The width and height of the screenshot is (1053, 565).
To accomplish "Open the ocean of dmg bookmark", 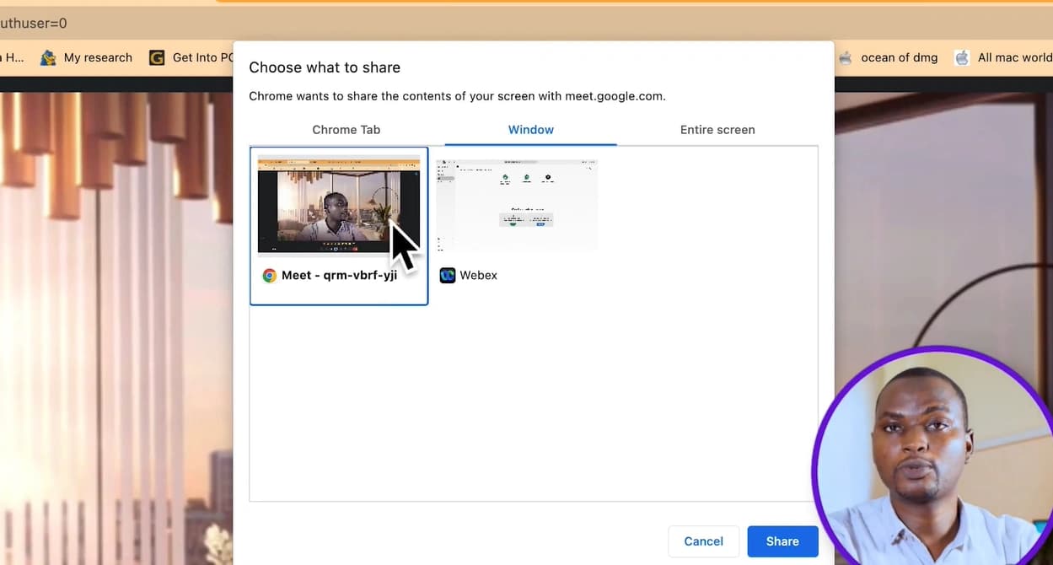I will click(888, 57).
